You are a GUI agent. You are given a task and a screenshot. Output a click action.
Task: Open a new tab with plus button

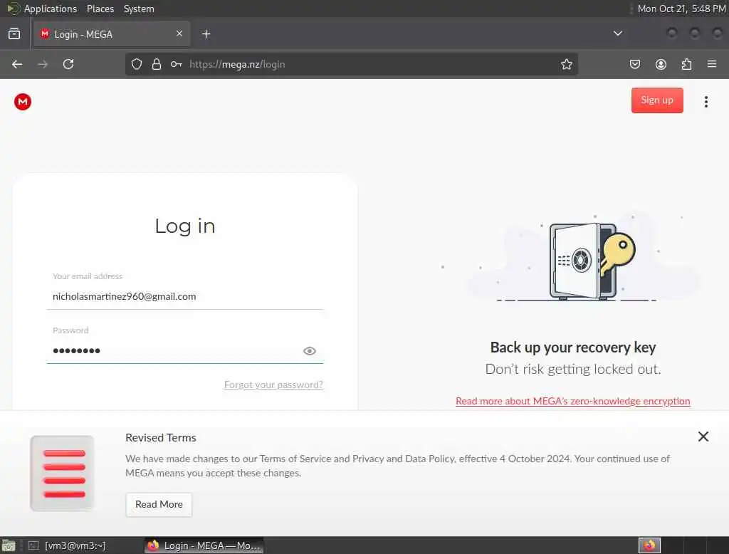(206, 34)
